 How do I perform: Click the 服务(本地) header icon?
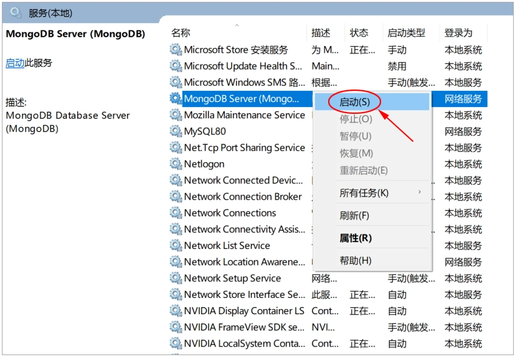[16, 13]
